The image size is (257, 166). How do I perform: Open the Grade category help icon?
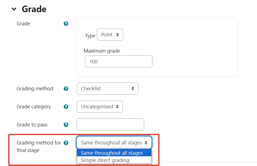(66, 106)
